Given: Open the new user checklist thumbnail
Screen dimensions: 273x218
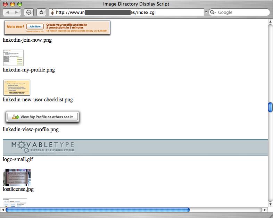Looking at the screenshot, I should [x=17, y=87].
